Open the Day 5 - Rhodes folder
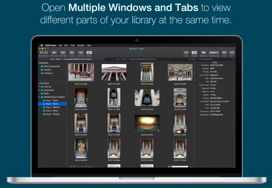Image resolution: width=272 pixels, height=188 pixels. tap(52, 114)
